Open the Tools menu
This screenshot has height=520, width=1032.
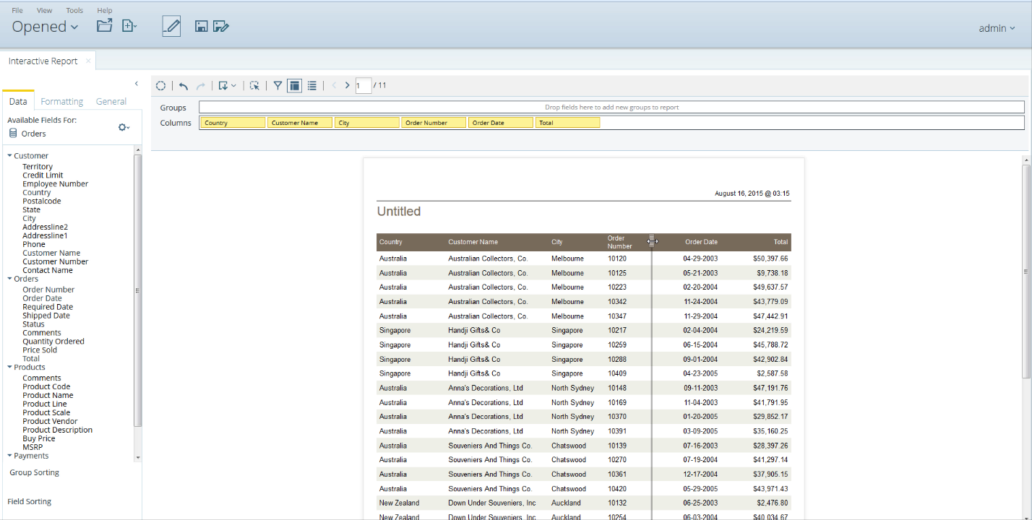(x=74, y=11)
